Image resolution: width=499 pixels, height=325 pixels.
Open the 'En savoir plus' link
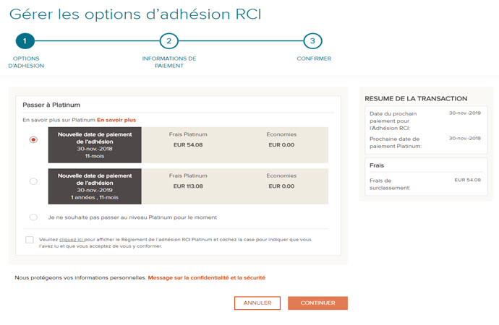click(x=116, y=120)
